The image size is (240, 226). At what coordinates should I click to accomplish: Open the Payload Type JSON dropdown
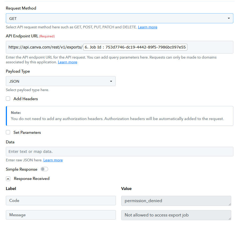(61, 81)
